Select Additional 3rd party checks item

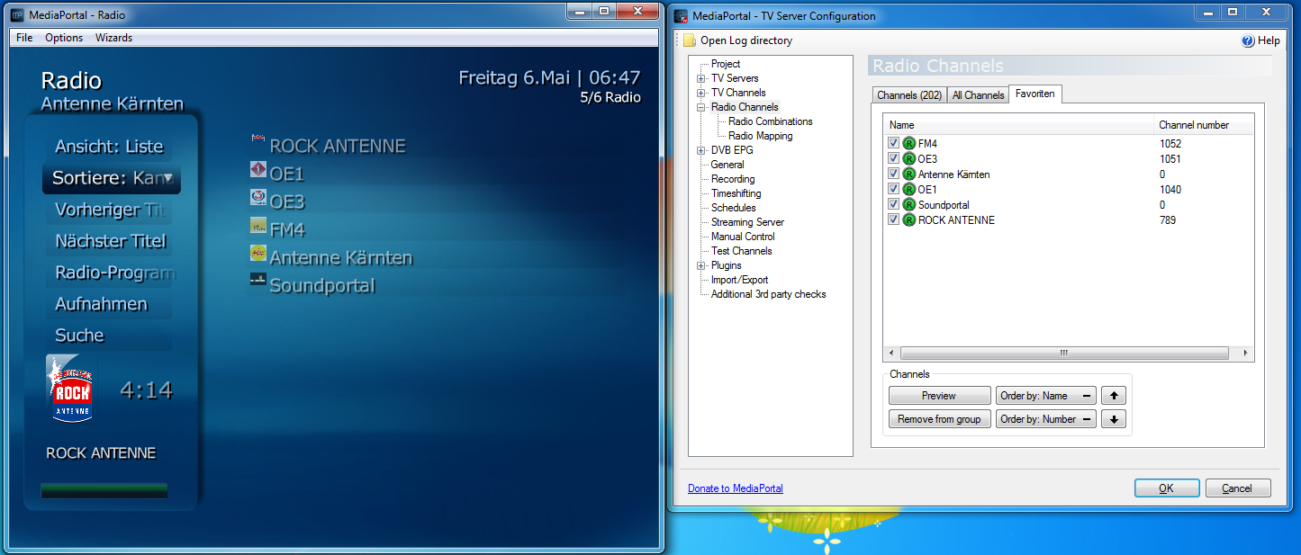tap(768, 294)
